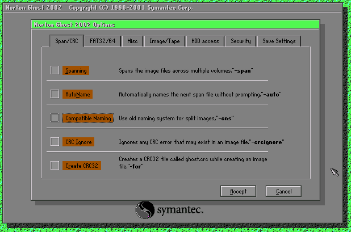
Task: Click the 'Use old naming system' description
Action: coord(176,118)
